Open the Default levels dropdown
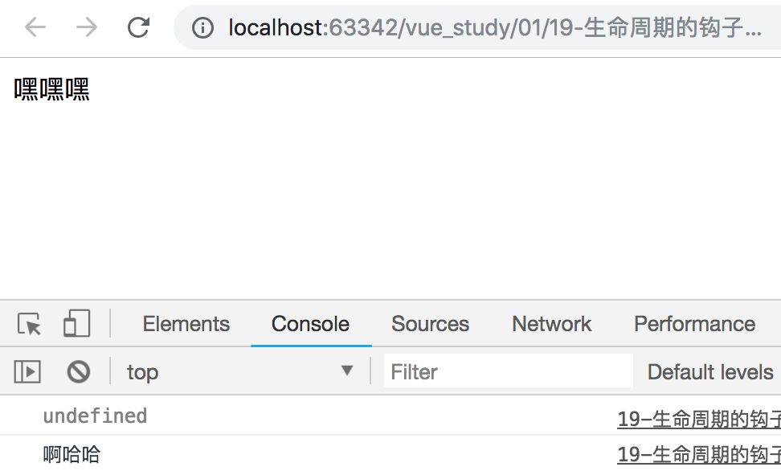 point(710,372)
